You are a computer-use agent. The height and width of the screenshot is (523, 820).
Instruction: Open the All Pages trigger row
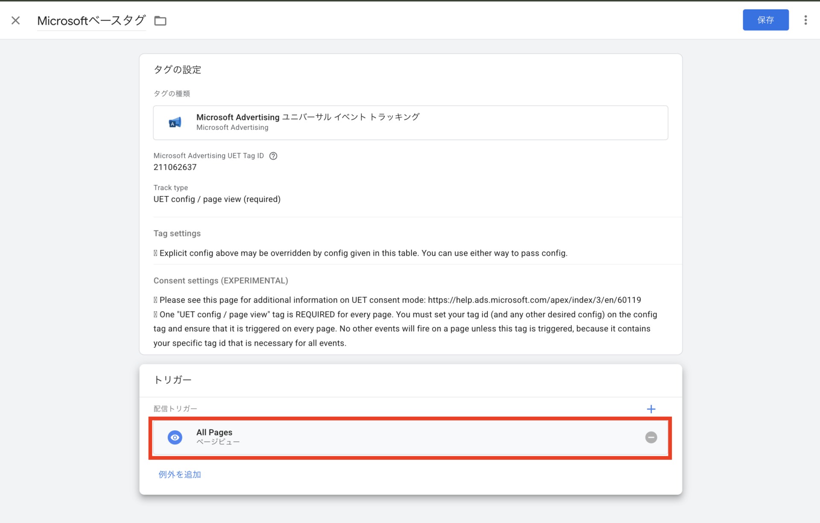(x=410, y=438)
